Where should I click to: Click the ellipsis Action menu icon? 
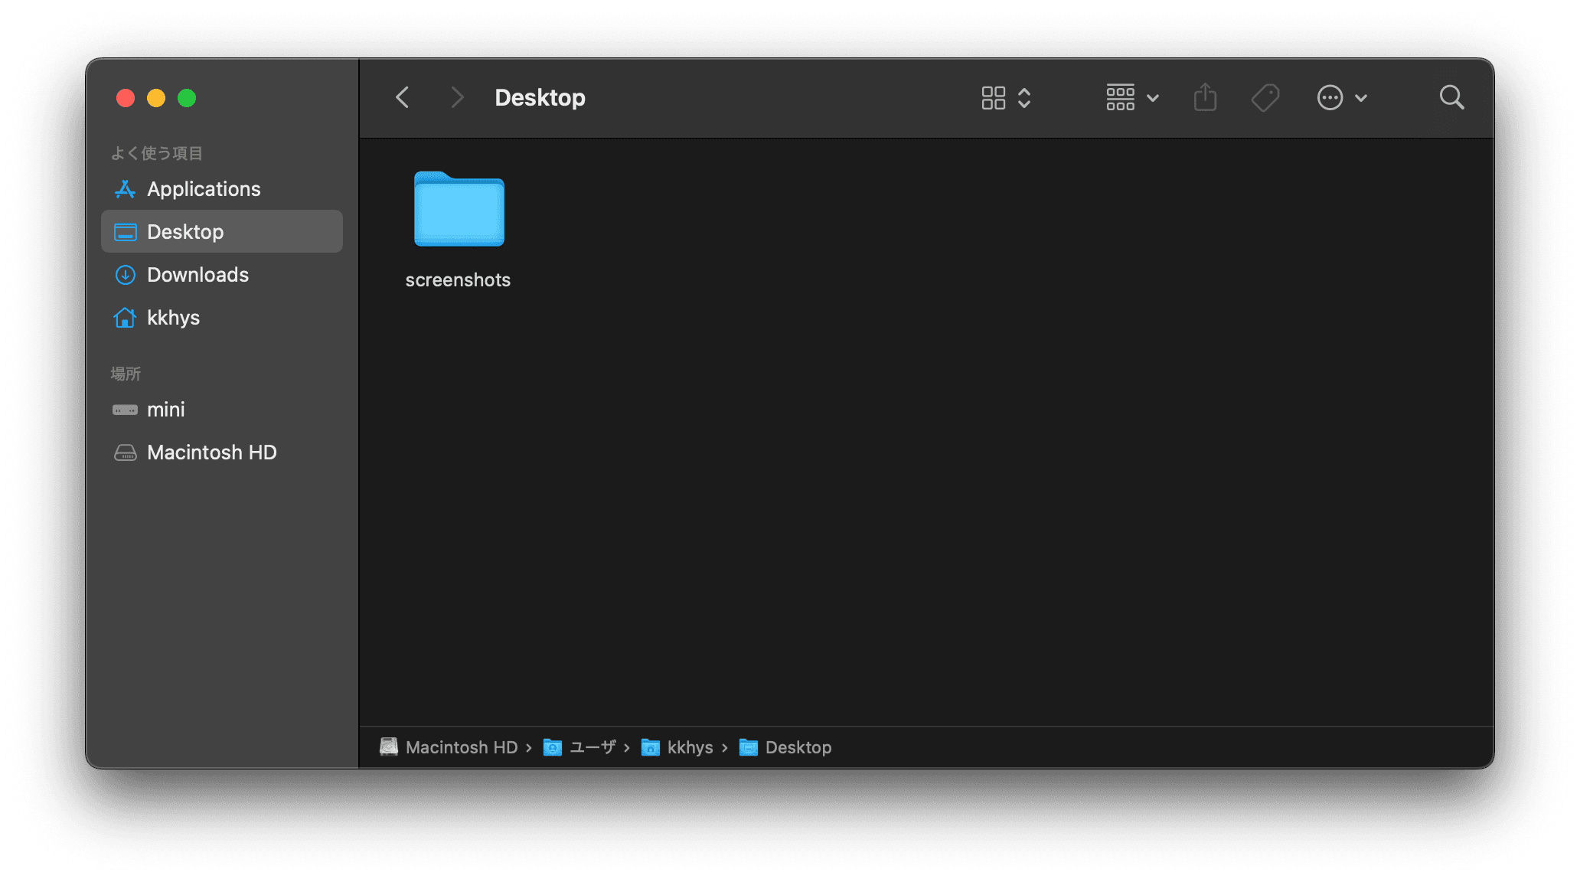1330,97
